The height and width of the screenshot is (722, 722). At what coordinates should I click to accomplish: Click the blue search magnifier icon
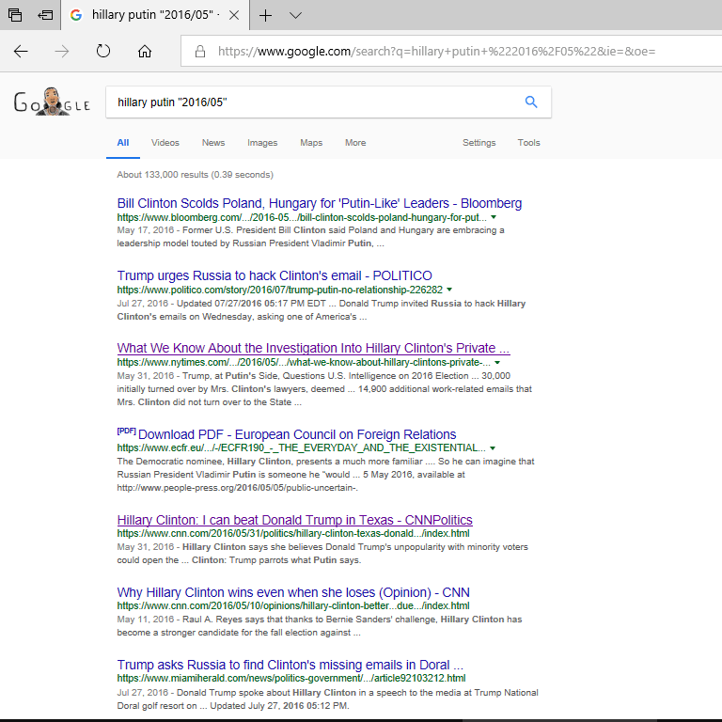coord(531,102)
